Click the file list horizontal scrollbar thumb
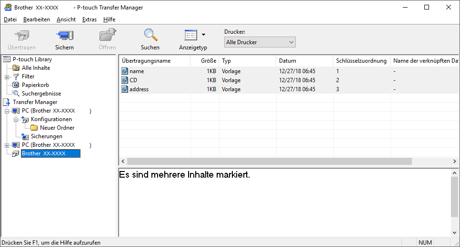 point(270,161)
